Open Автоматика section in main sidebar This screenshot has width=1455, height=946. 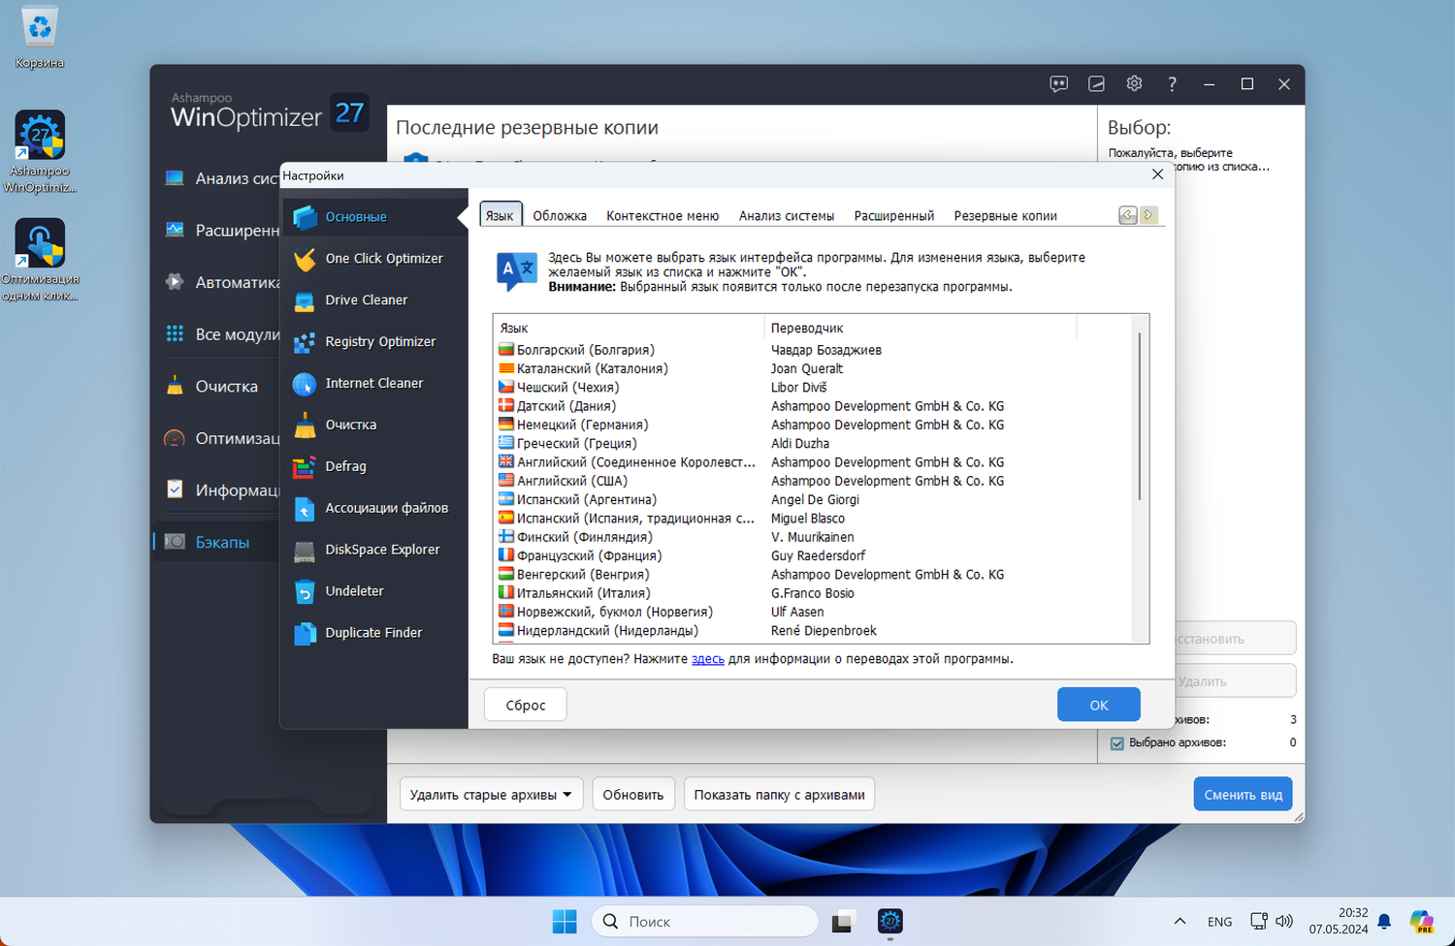[220, 283]
